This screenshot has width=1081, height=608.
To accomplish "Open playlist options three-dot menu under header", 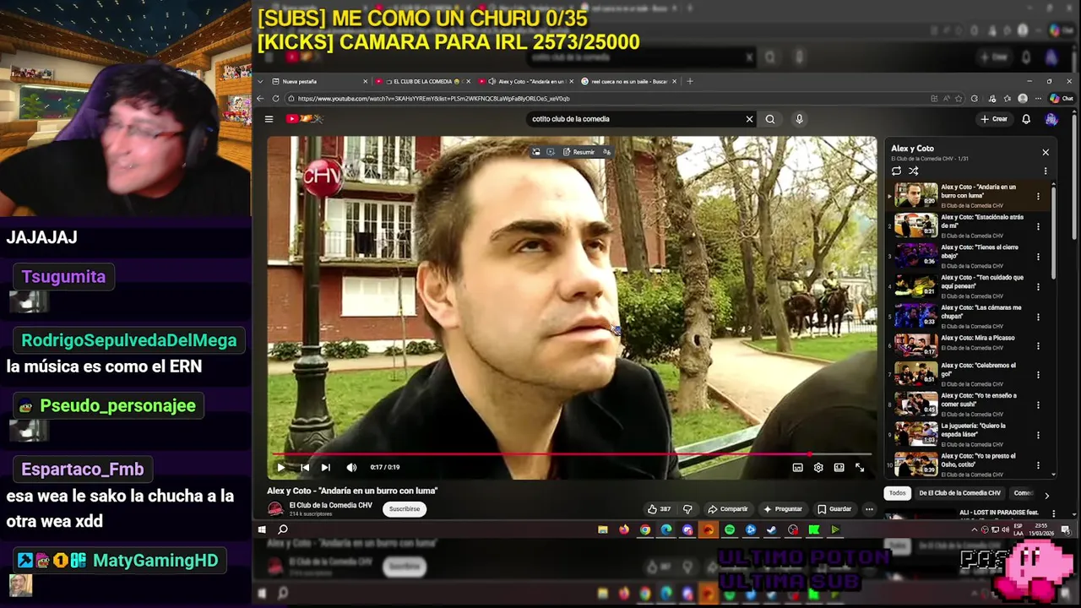I will [x=1046, y=171].
